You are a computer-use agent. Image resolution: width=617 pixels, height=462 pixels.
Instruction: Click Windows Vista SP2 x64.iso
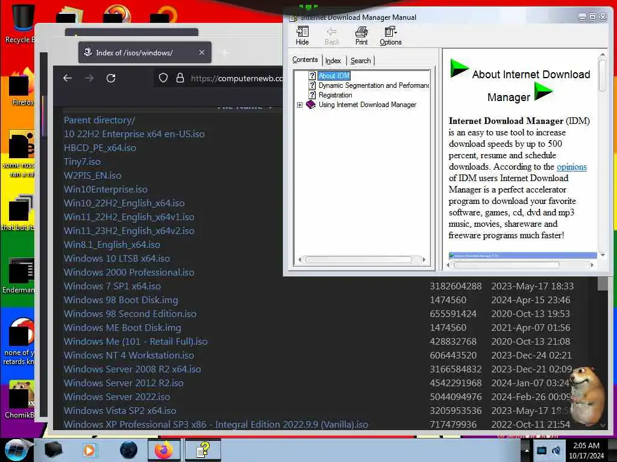120,410
